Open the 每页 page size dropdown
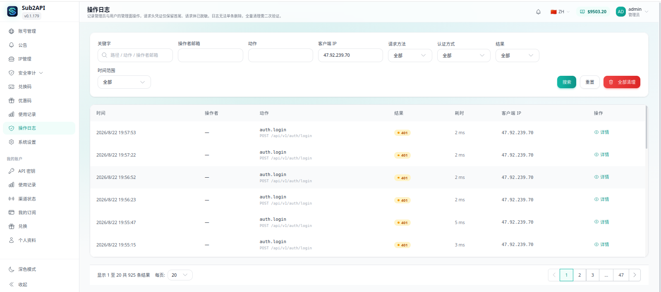This screenshot has height=292, width=661. coord(180,275)
